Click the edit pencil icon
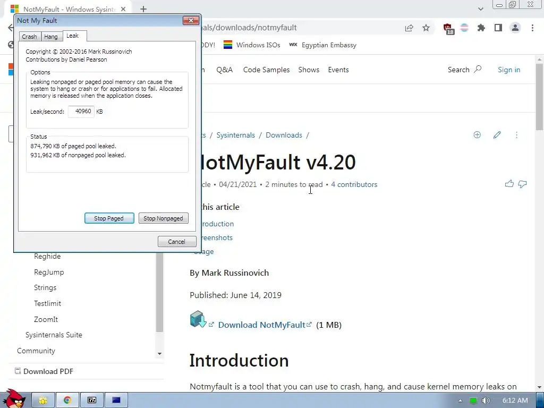The height and width of the screenshot is (408, 544). coord(497,135)
